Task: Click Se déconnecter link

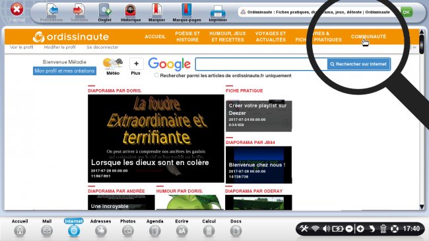Action: click(102, 47)
